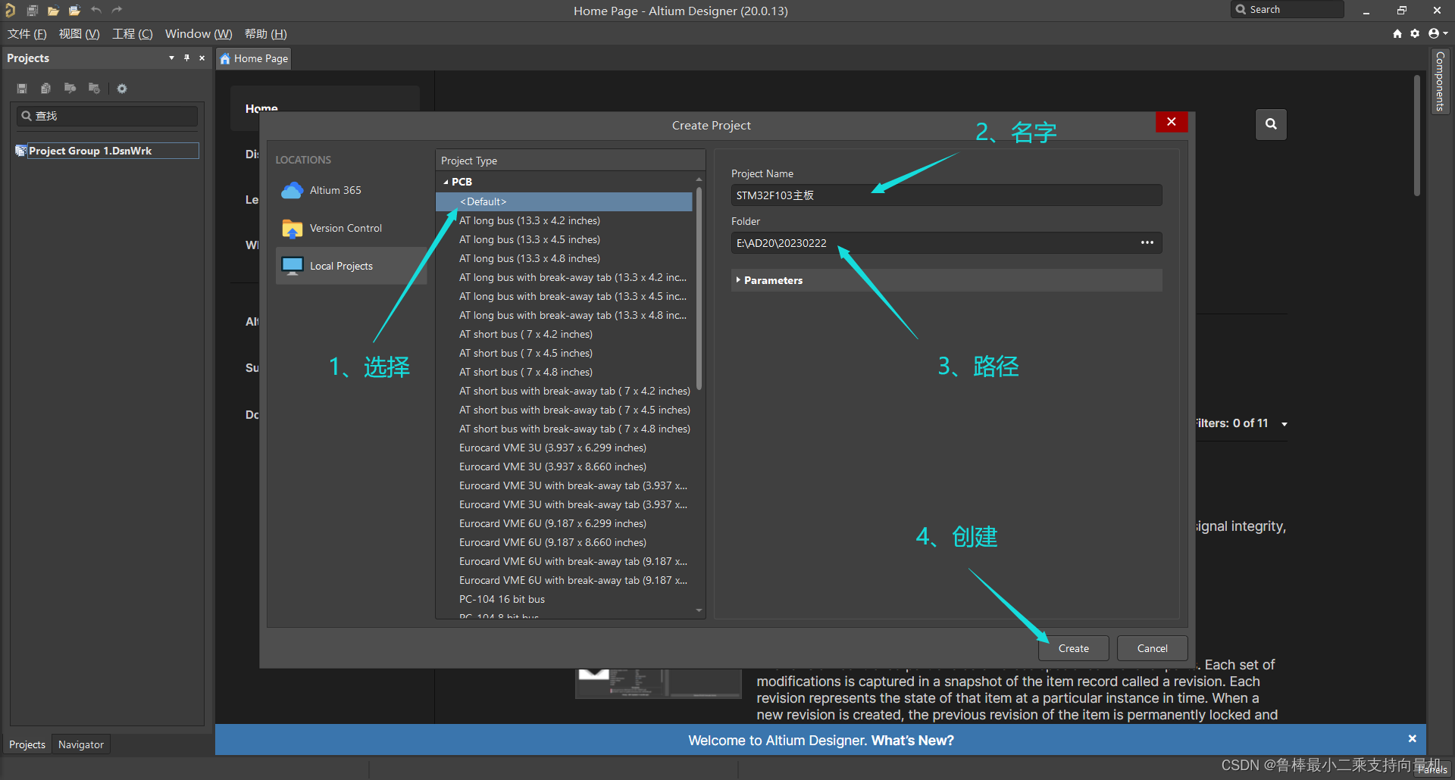This screenshot has width=1455, height=780.
Task: Click the open folder icon in title bar
Action: [x=53, y=11]
